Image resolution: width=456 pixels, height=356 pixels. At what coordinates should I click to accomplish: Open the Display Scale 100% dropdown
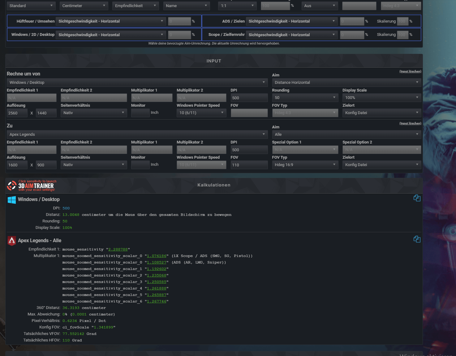(x=382, y=98)
